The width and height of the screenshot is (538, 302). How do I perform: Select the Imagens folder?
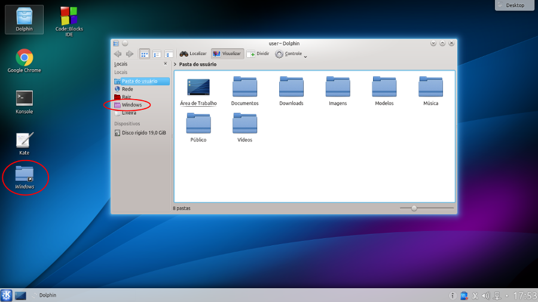[x=338, y=91]
